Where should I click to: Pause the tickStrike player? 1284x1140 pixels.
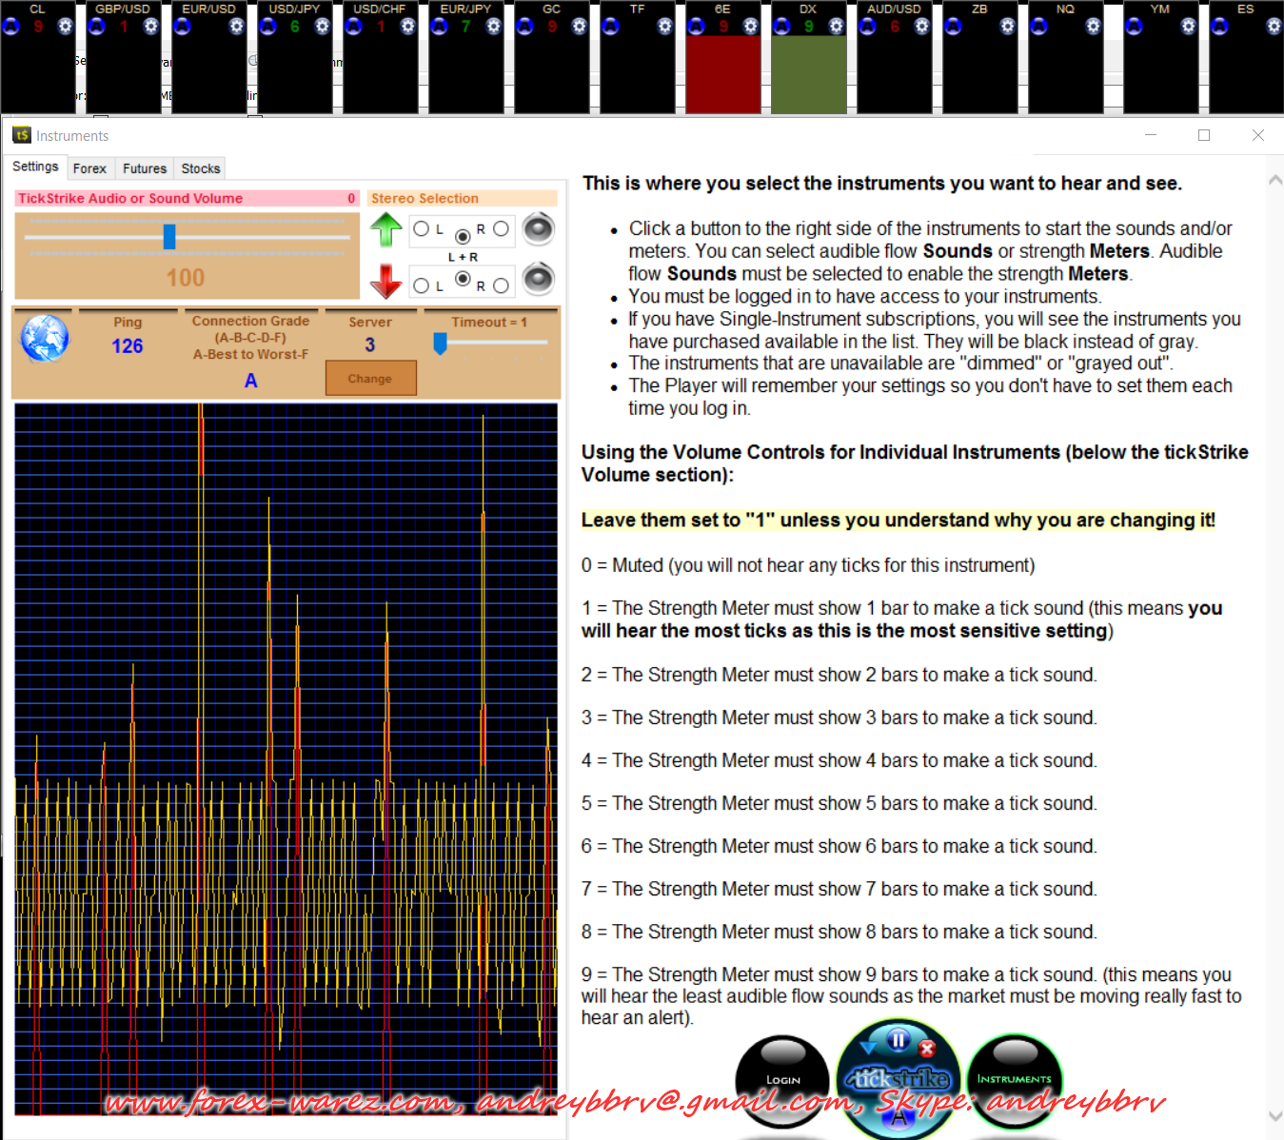(898, 1039)
